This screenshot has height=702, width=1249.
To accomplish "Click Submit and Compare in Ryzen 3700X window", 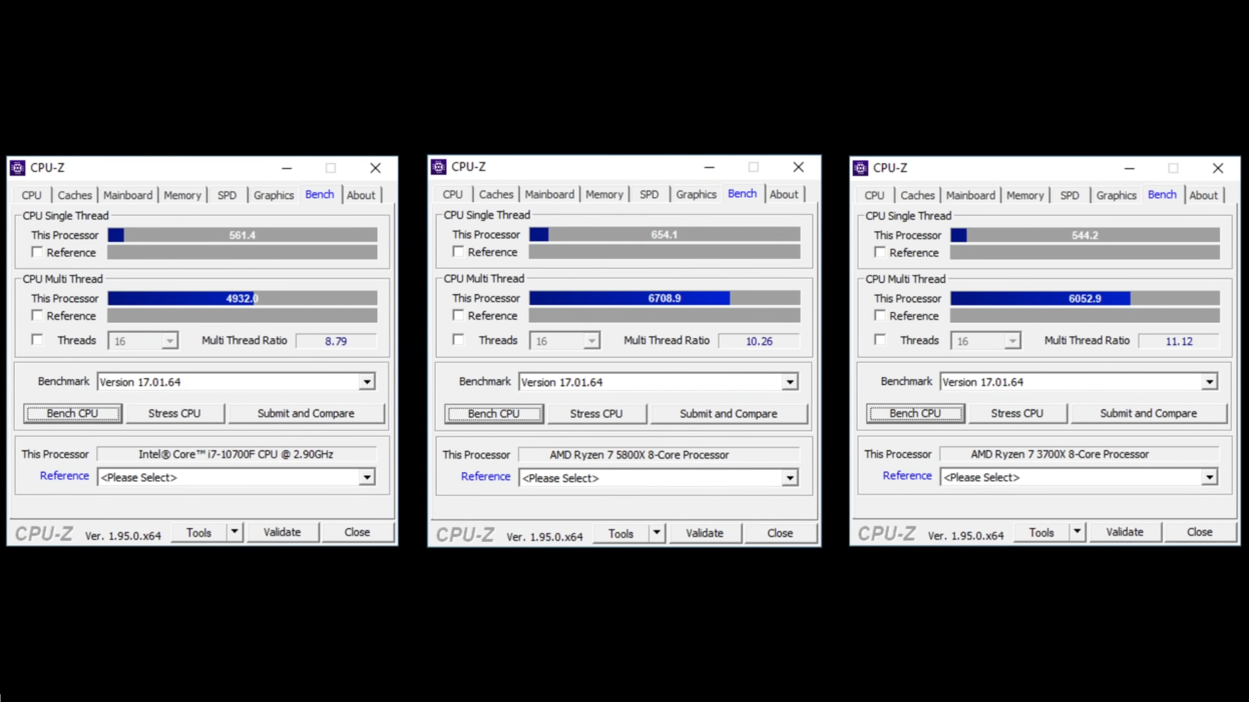I will (1148, 413).
